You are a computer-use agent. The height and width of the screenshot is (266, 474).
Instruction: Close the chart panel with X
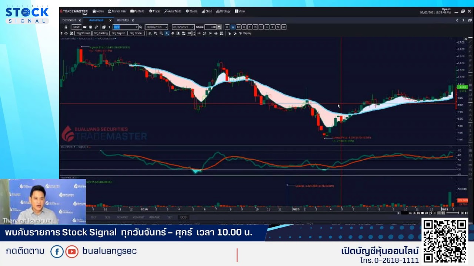click(466, 39)
